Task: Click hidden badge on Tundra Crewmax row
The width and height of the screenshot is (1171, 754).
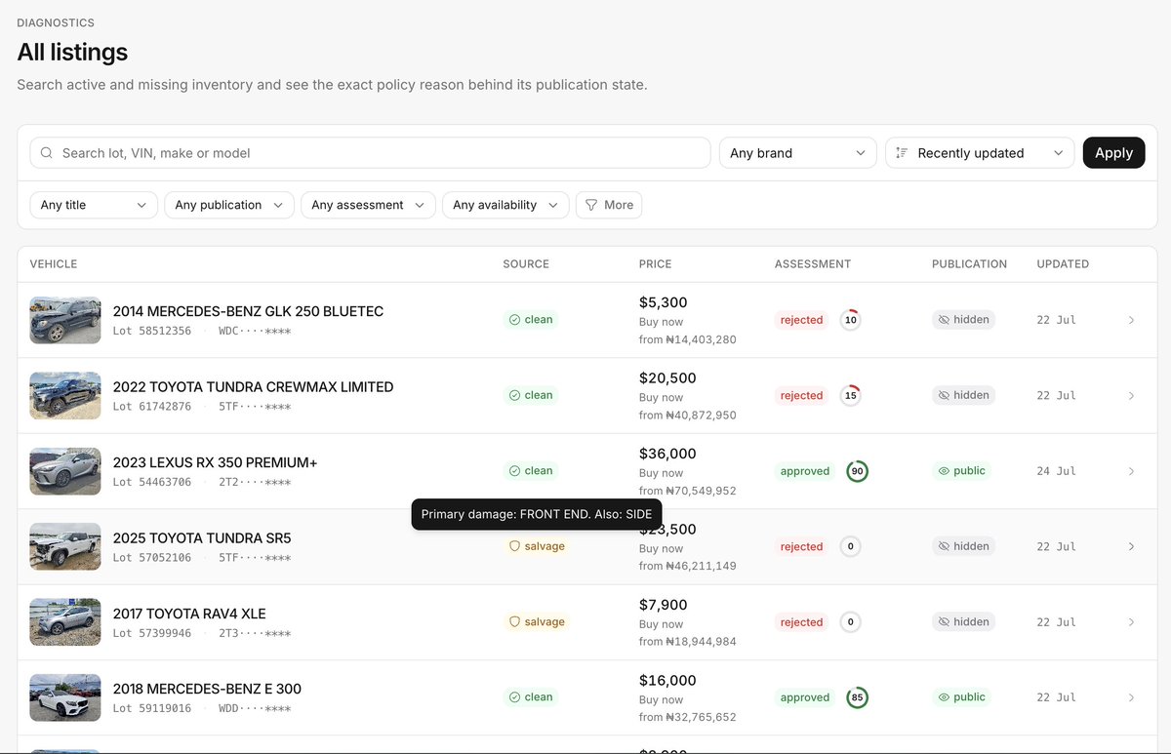Action: click(963, 395)
